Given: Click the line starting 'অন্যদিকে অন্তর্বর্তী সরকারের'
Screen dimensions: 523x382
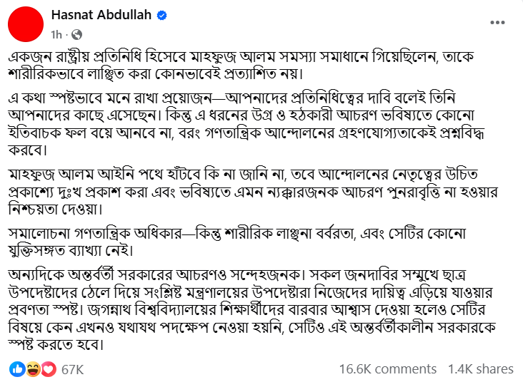Looking at the screenshot, I should tap(236, 275).
